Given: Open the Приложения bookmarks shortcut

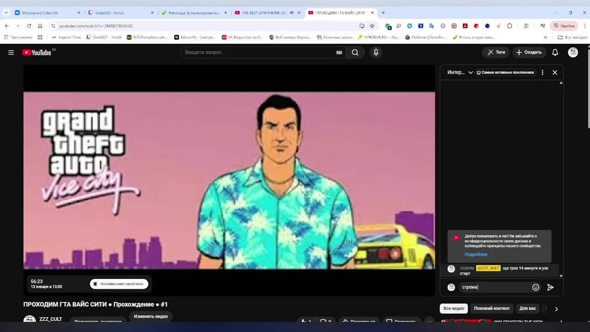Looking at the screenshot, I should (x=18, y=37).
